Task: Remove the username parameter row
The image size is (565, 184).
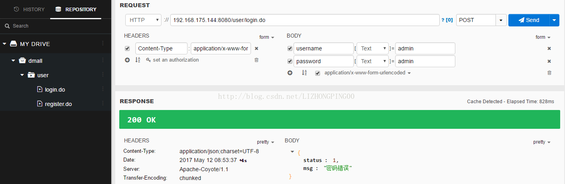Action: [549, 48]
